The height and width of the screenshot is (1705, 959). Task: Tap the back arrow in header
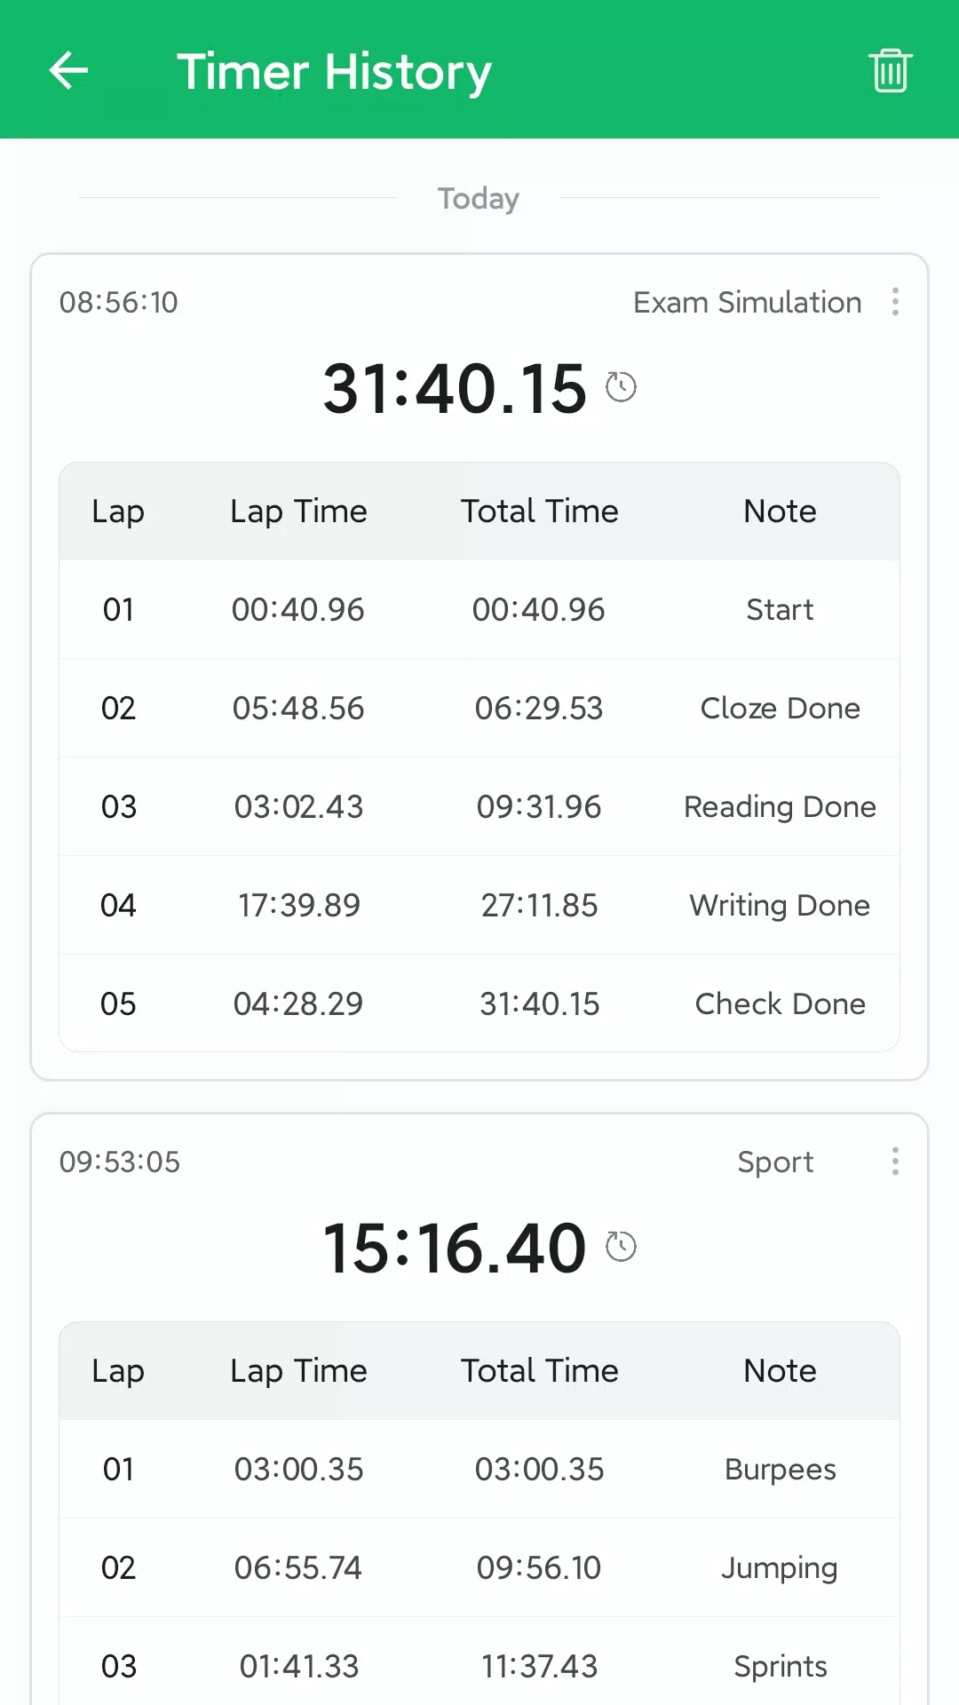point(68,70)
